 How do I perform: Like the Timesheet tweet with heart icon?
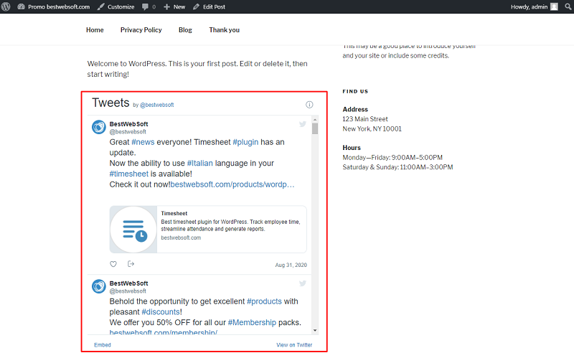pyautogui.click(x=113, y=264)
